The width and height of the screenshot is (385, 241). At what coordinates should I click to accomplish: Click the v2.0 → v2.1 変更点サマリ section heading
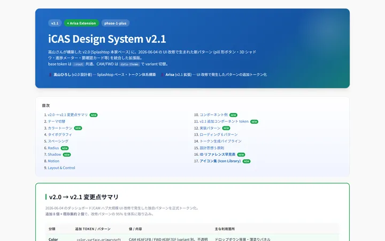[x=84, y=197]
